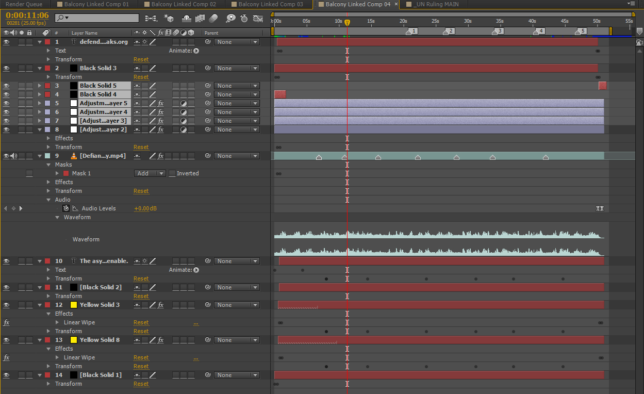Open the Composition Mini-Flowchart
The width and height of the screenshot is (644, 394).
151,18
